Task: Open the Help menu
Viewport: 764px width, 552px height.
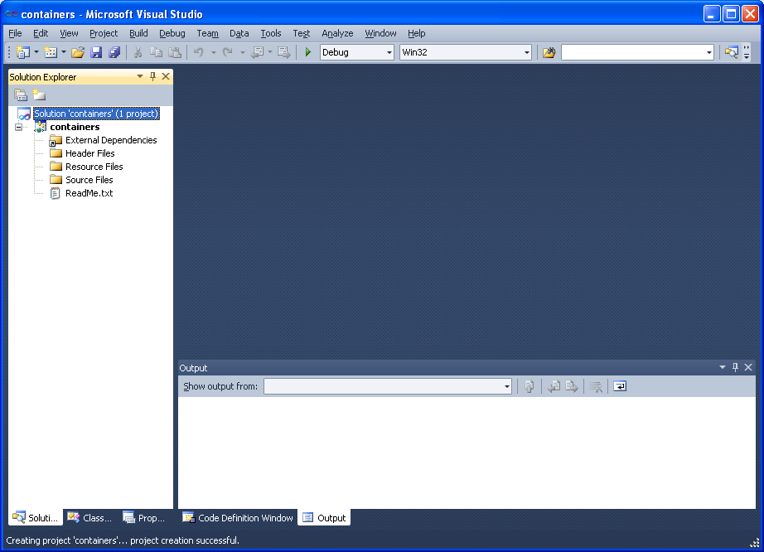Action: click(x=416, y=33)
